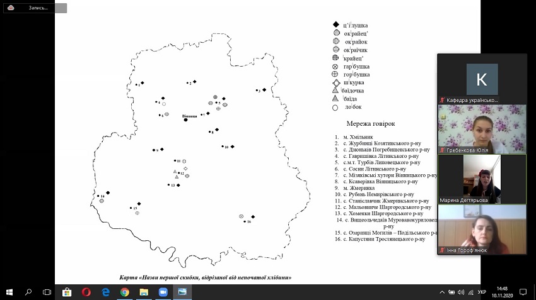Open volume control in system tray
The image size is (536, 300).
[x=461, y=292]
